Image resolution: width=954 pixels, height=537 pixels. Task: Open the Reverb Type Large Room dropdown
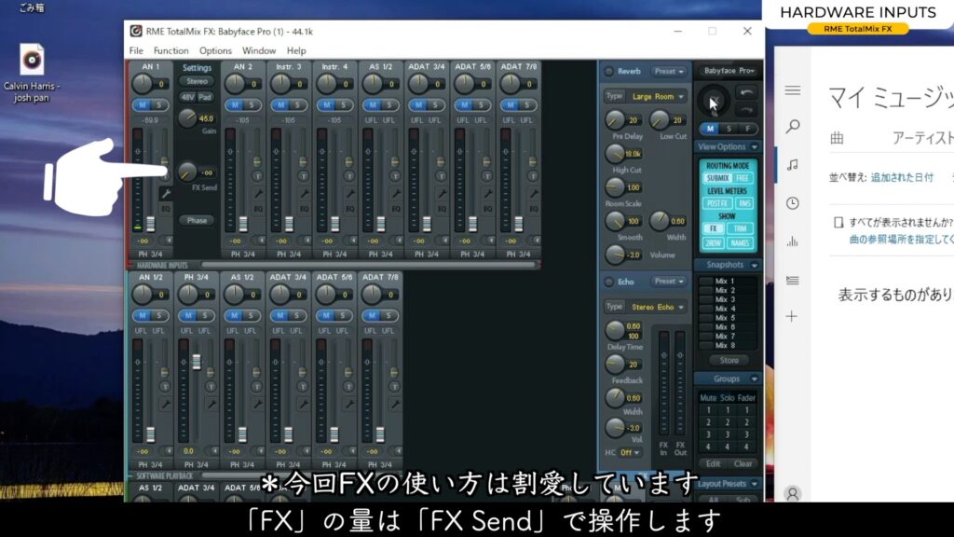click(657, 96)
